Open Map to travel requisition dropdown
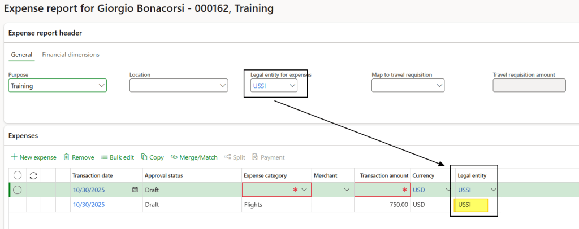Viewport: 579px width, 229px height. tap(439, 86)
